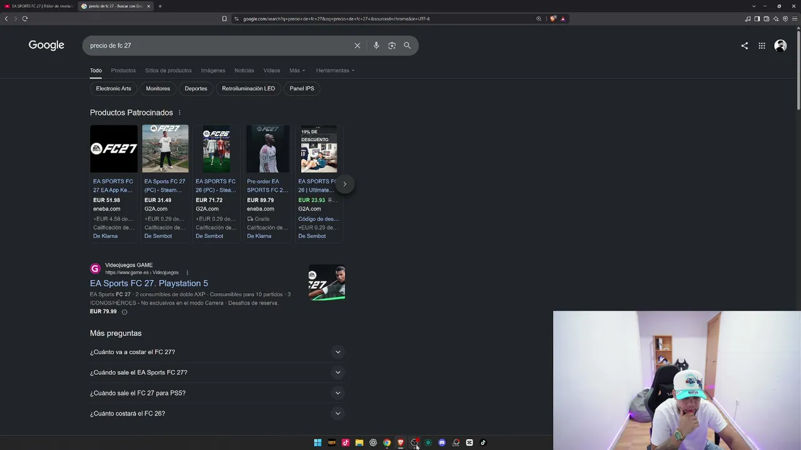The height and width of the screenshot is (450, 801).
Task: Open the FC 27 result thumbnail image
Action: pyautogui.click(x=327, y=282)
